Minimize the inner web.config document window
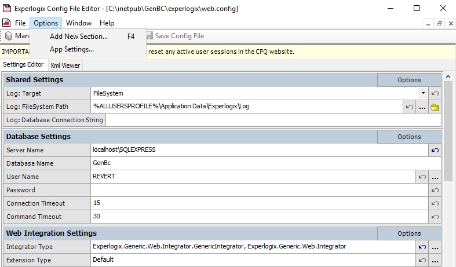 pos(428,24)
